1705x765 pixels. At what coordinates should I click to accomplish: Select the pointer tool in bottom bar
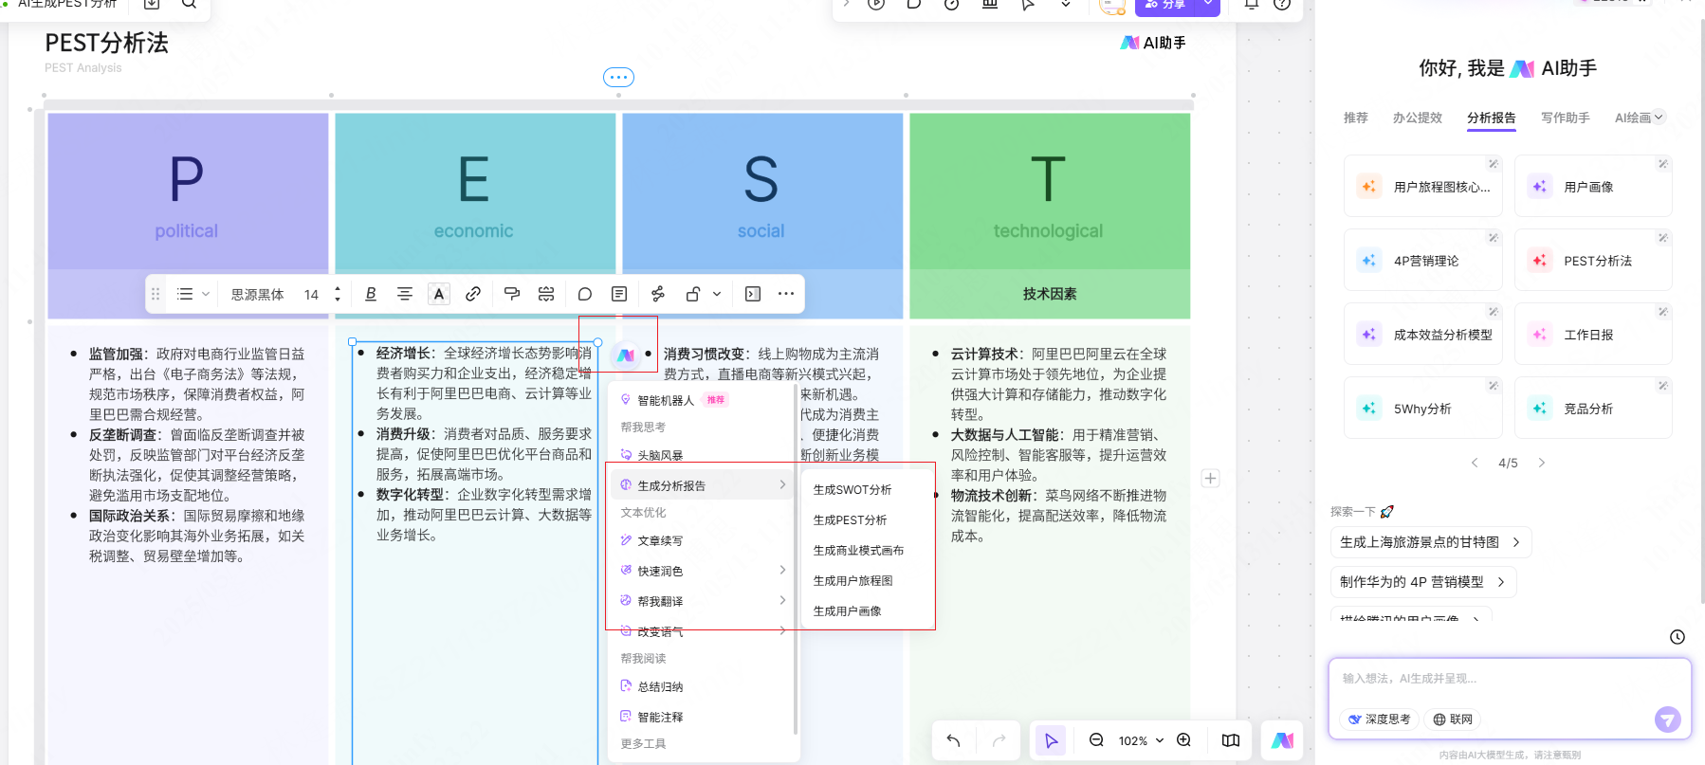click(x=1051, y=740)
